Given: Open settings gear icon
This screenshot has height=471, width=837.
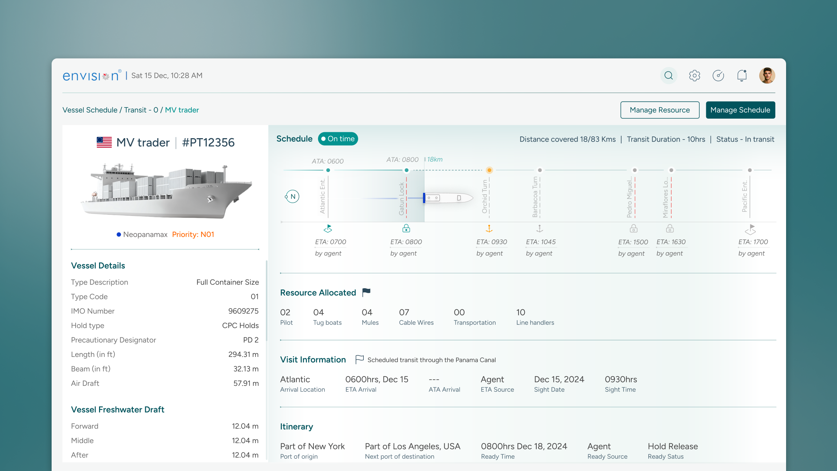Looking at the screenshot, I should tap(694, 76).
